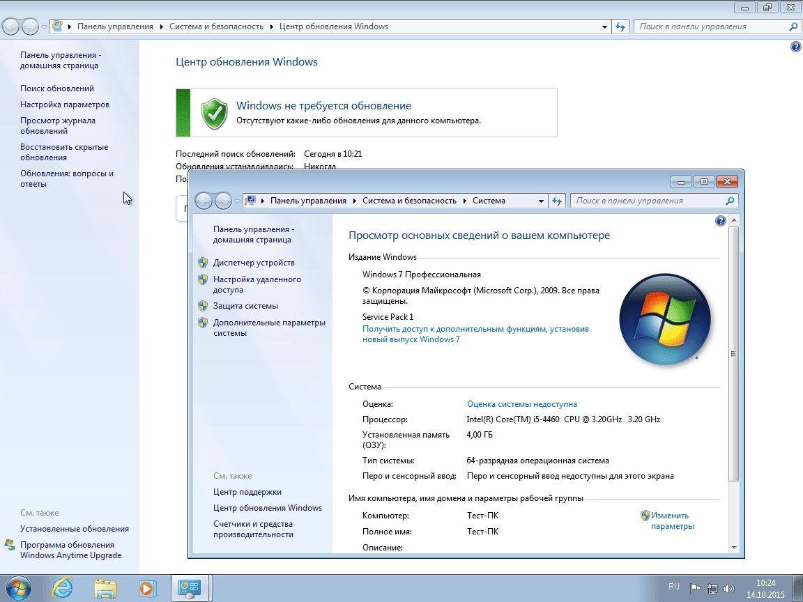Click Back arrow in System window
Screen dimensions: 803x602
(x=204, y=201)
